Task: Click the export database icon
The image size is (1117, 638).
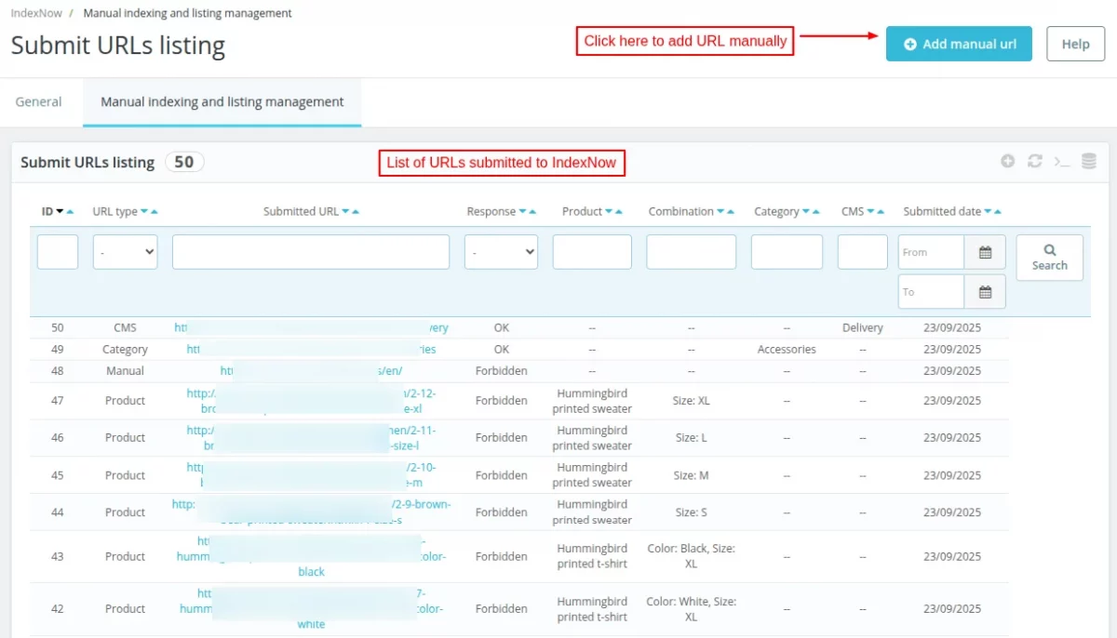Action: tap(1088, 161)
